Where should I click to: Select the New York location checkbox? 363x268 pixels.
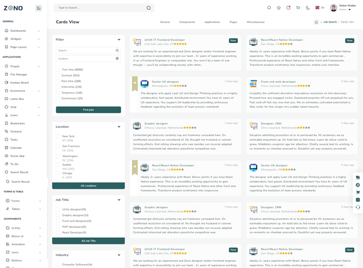[x=58, y=136]
